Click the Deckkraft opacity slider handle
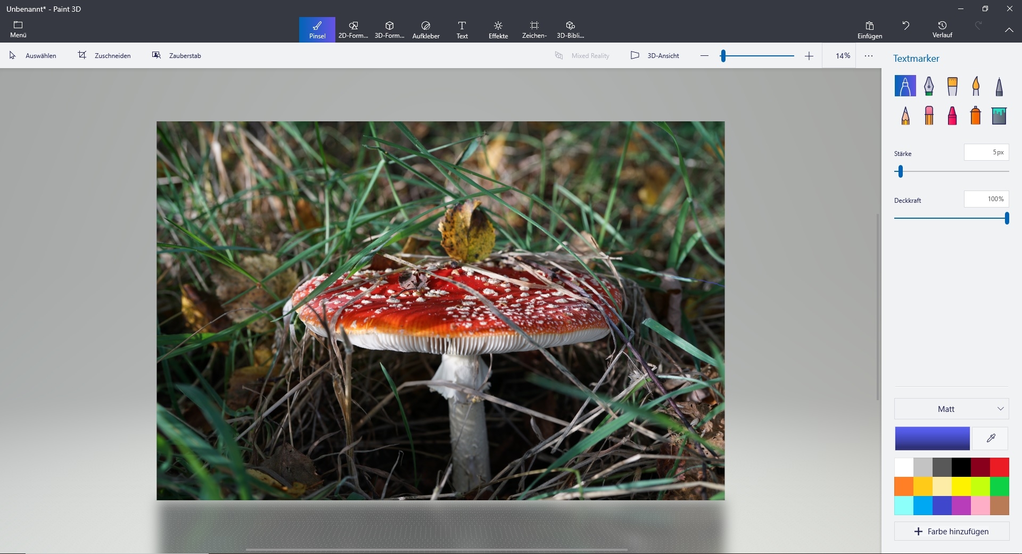The image size is (1022, 554). [x=1007, y=218]
